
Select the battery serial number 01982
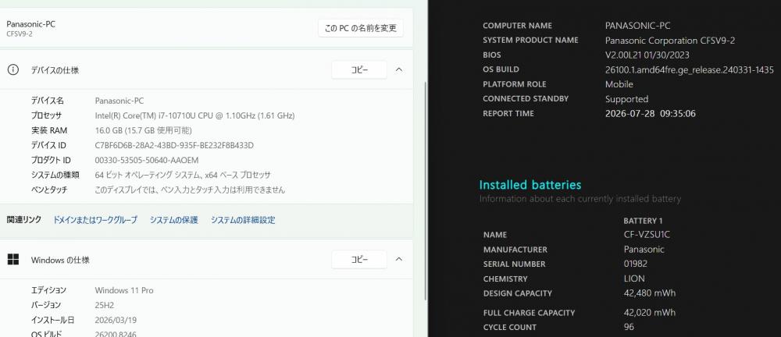click(636, 264)
